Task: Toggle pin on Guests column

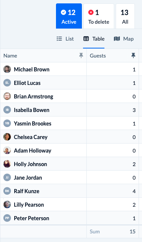Action: click(133, 55)
